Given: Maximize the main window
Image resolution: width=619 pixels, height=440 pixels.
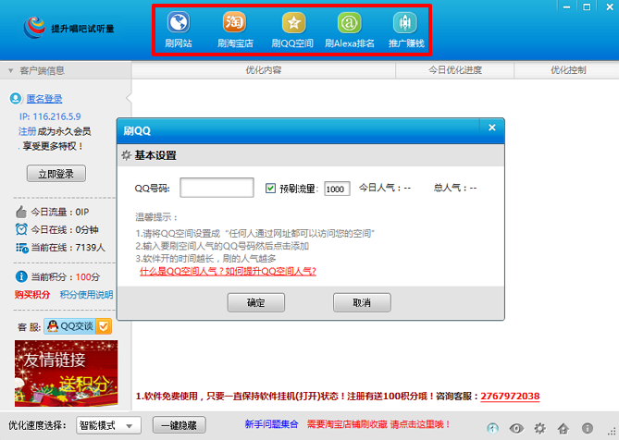Looking at the screenshot, I should click(587, 6).
